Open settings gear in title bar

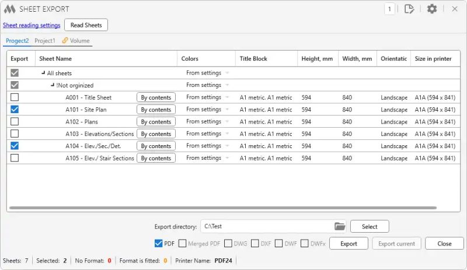click(432, 9)
